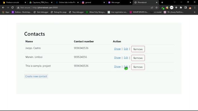Go forward with the browser forward arrow
The width and height of the screenshot is (198, 111).
point(8,7)
